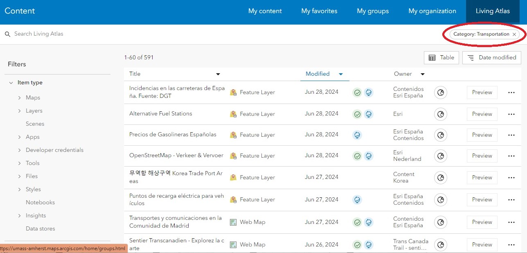Click sharing icon for Transportes y comunicaciones
Screen dimensions: 527x253
440,222
